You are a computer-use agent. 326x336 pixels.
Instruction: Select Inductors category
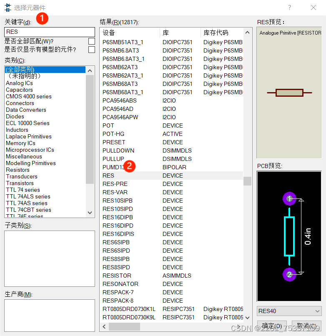click(x=17, y=130)
